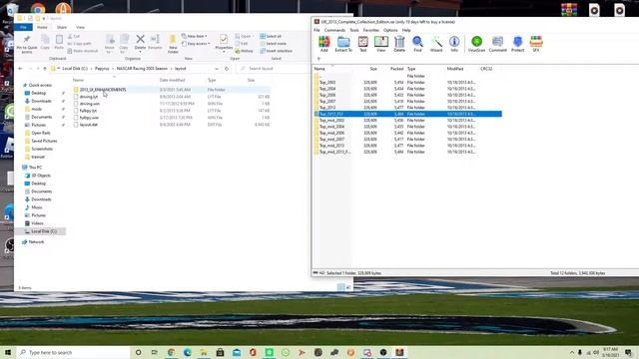The height and width of the screenshot is (359, 639).
Task: Click Explorer's up-one-level arrow
Action: [x=45, y=69]
